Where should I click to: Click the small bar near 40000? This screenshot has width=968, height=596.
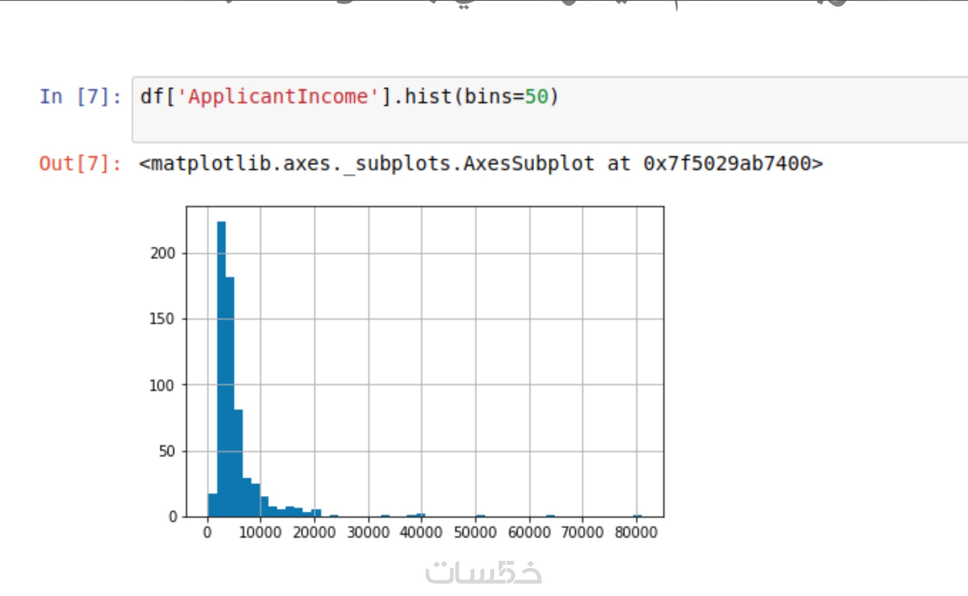coord(421,515)
